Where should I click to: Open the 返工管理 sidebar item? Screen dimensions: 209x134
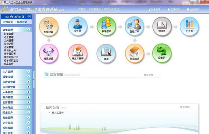(x=9, y=37)
